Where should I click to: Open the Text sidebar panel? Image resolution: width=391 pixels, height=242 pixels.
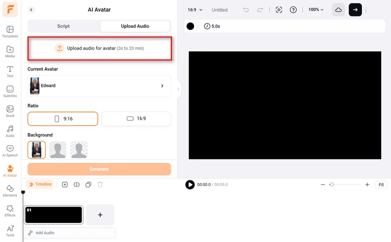[10, 71]
